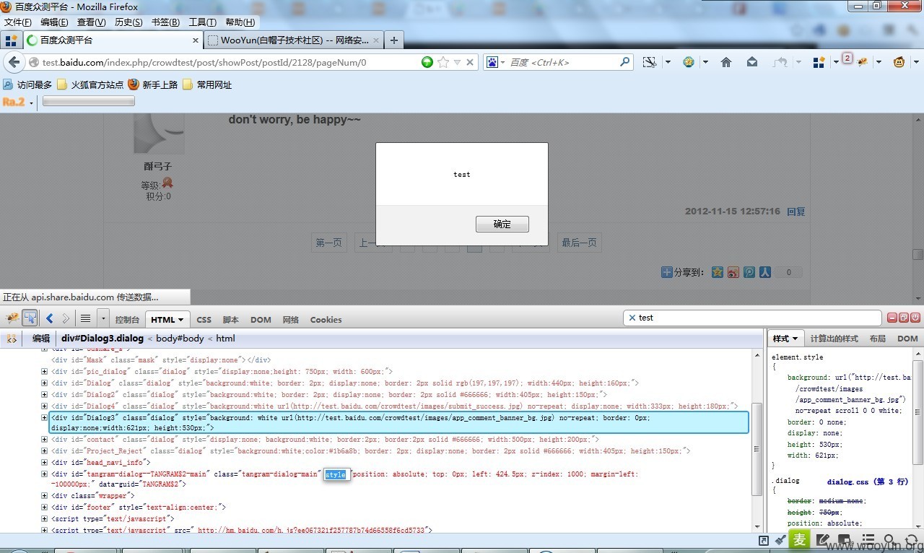The height and width of the screenshot is (553, 924).
Task: Go back with the browser back arrow
Action: click(x=14, y=63)
